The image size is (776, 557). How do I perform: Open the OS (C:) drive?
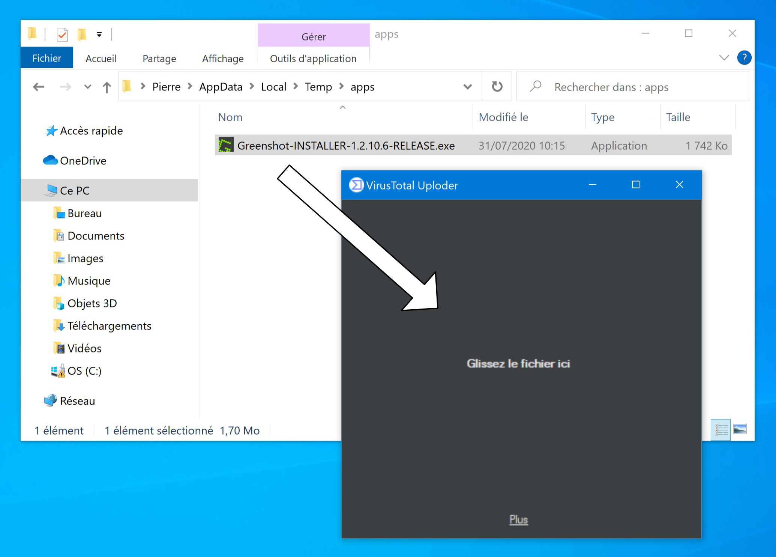(x=84, y=371)
